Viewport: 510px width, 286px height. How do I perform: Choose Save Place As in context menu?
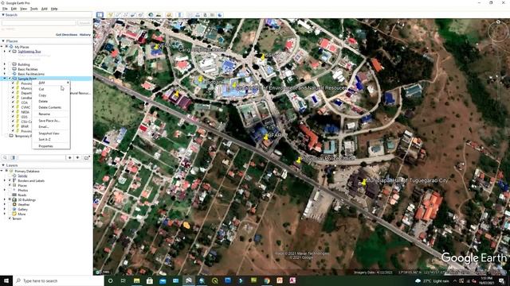click(49, 121)
